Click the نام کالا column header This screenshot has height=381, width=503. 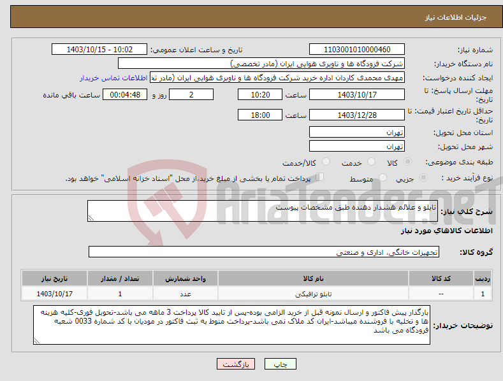(313, 278)
